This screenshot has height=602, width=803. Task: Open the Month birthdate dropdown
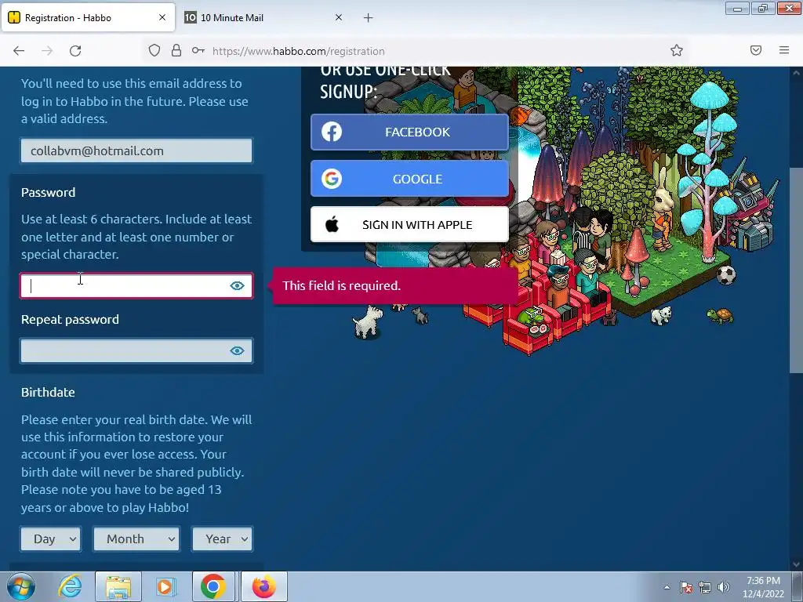[136, 539]
